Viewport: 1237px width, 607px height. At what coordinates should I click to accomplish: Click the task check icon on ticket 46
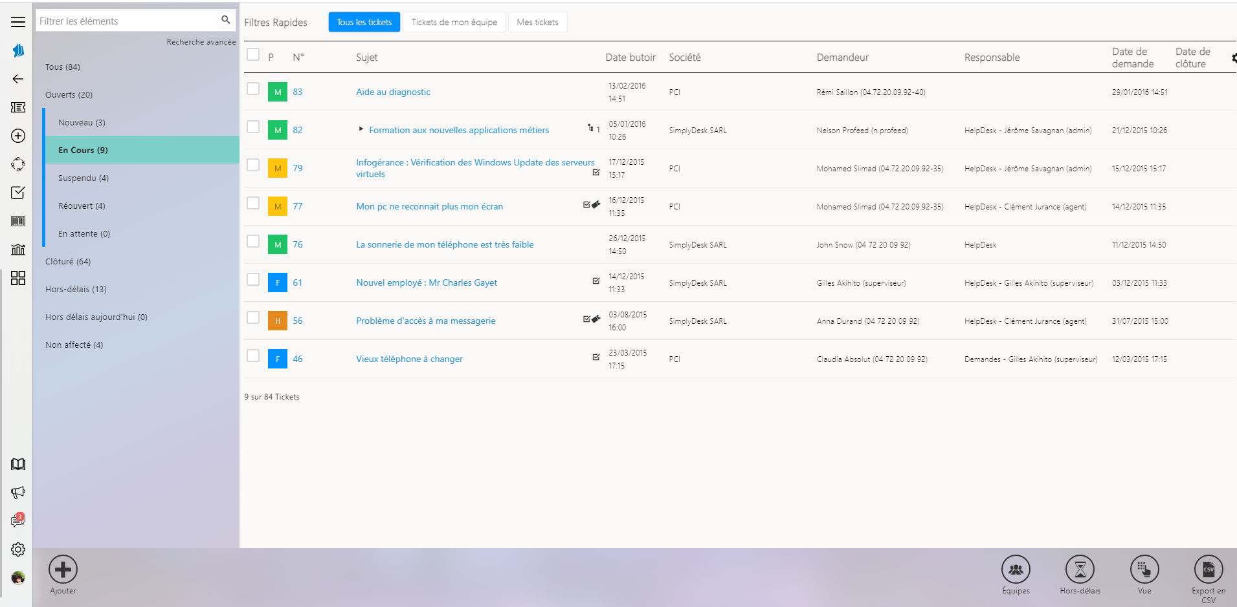tap(596, 357)
